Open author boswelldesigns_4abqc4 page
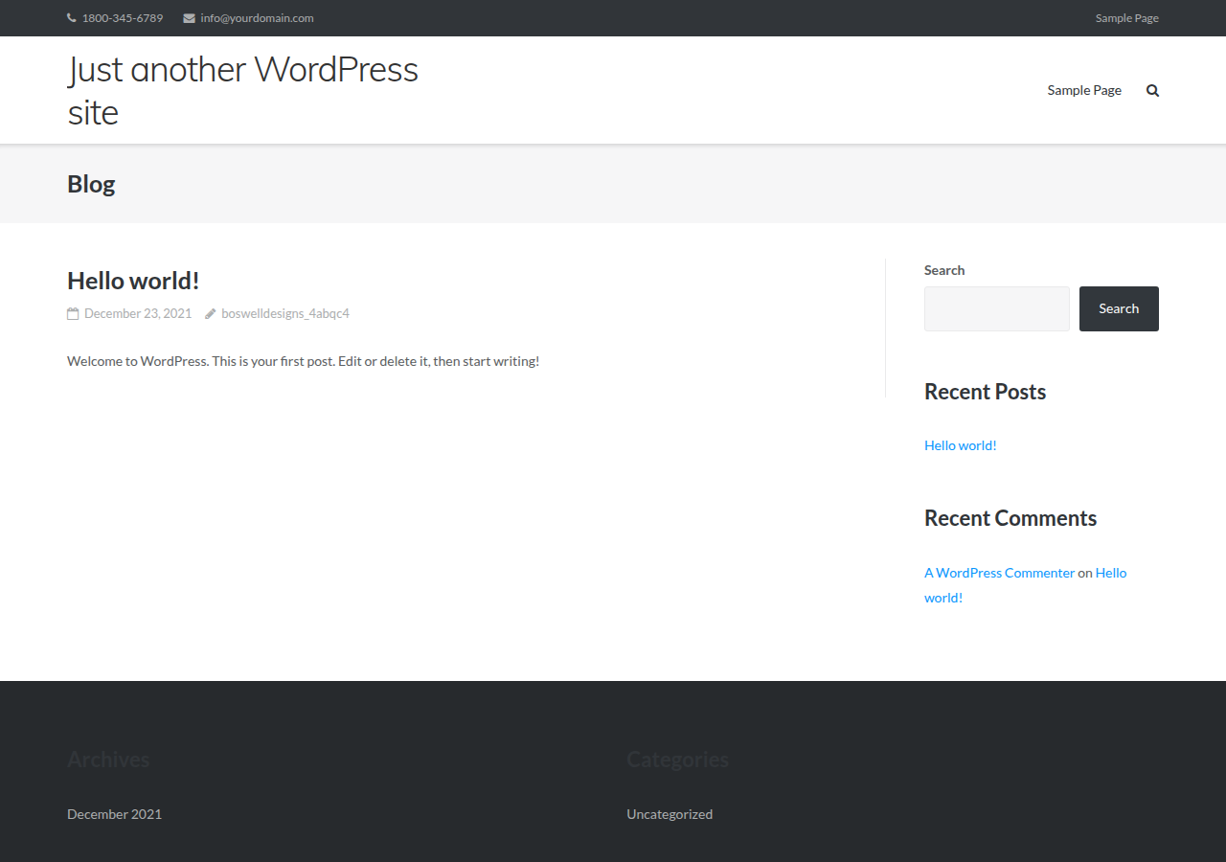Image resolution: width=1226 pixels, height=862 pixels. pos(285,313)
